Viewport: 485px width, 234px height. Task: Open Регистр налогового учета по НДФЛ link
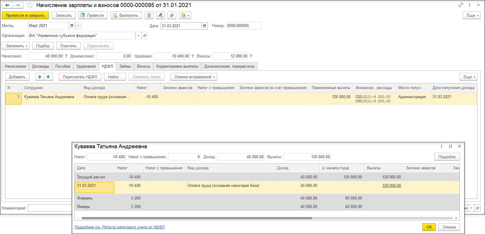(x=119, y=227)
